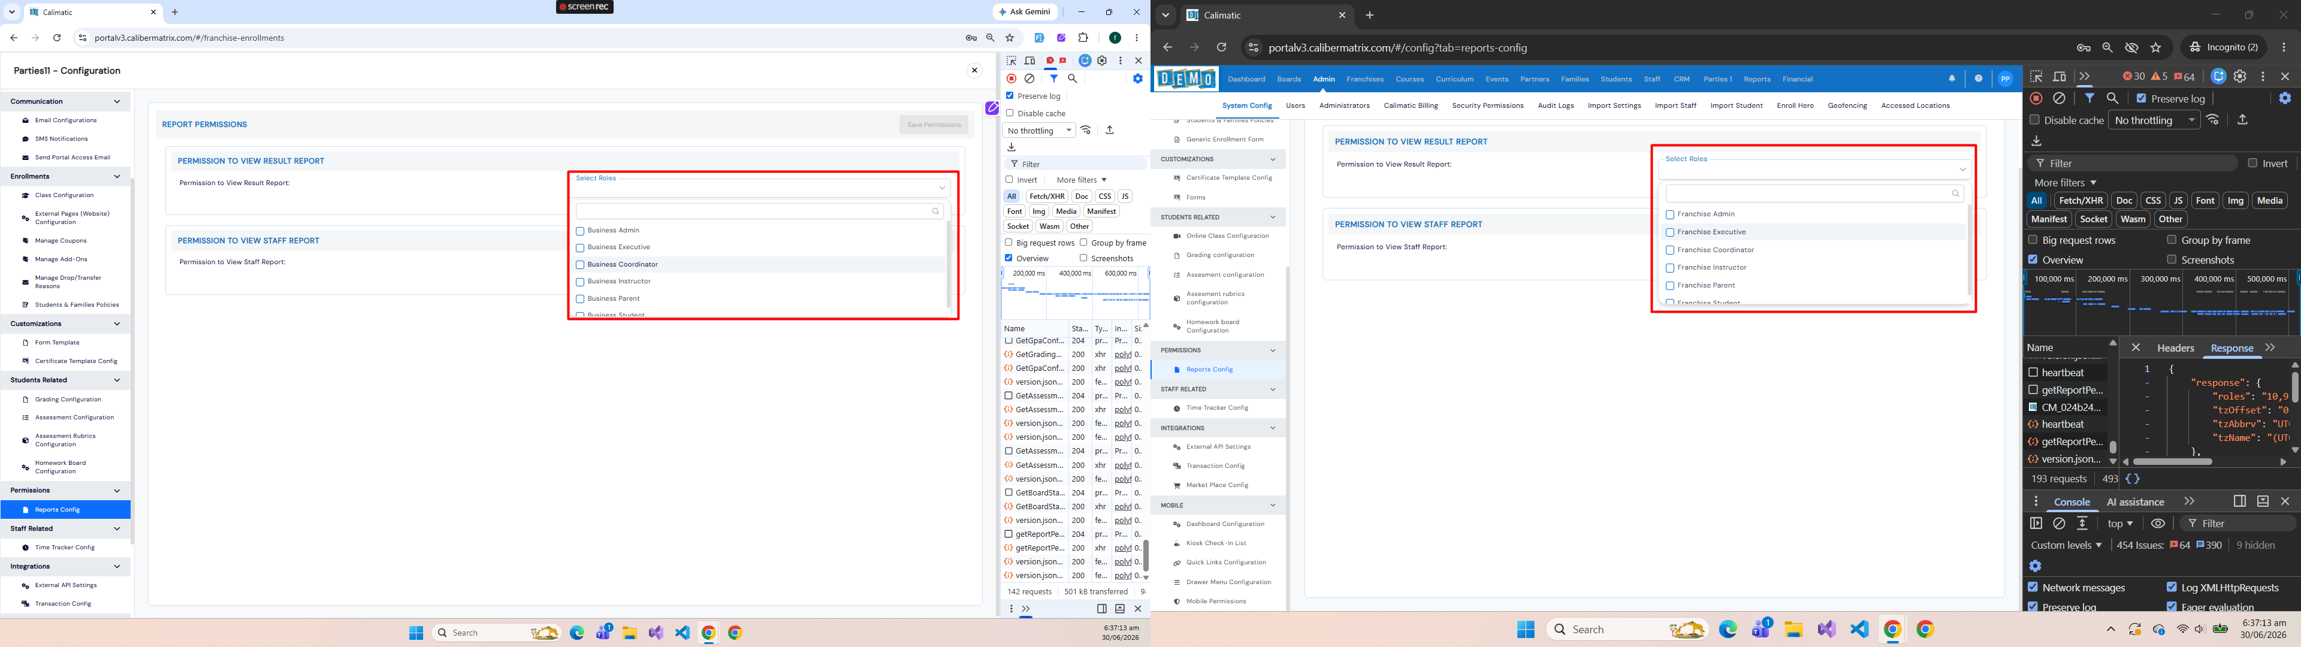Screen dimensions: 2301x647
Task: Stop network recording in right dark DevTools
Action: [2036, 98]
